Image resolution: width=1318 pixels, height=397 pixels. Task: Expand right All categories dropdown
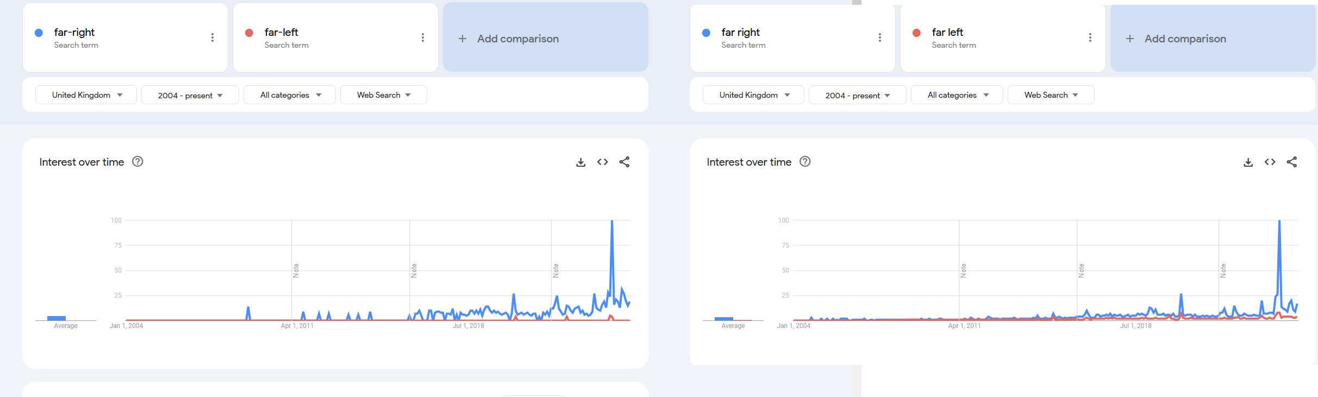pos(957,95)
